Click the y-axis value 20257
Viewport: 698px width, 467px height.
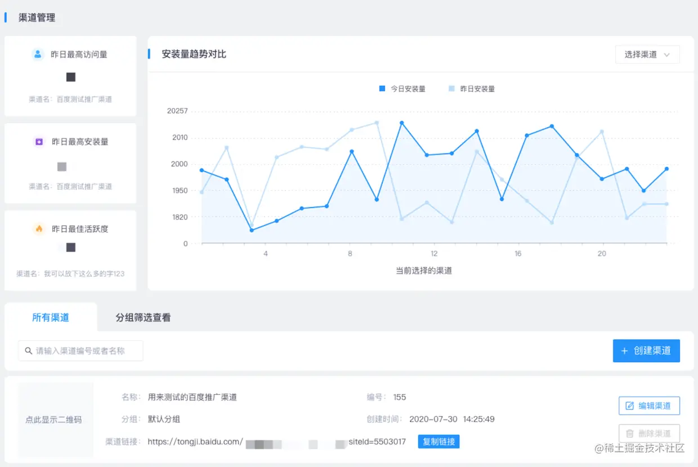(177, 111)
